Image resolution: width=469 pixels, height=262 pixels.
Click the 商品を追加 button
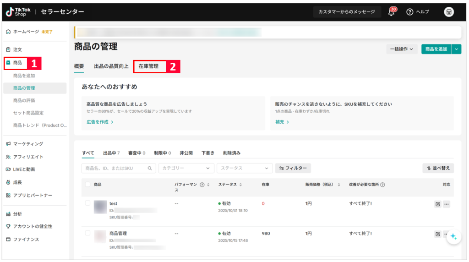(x=436, y=49)
